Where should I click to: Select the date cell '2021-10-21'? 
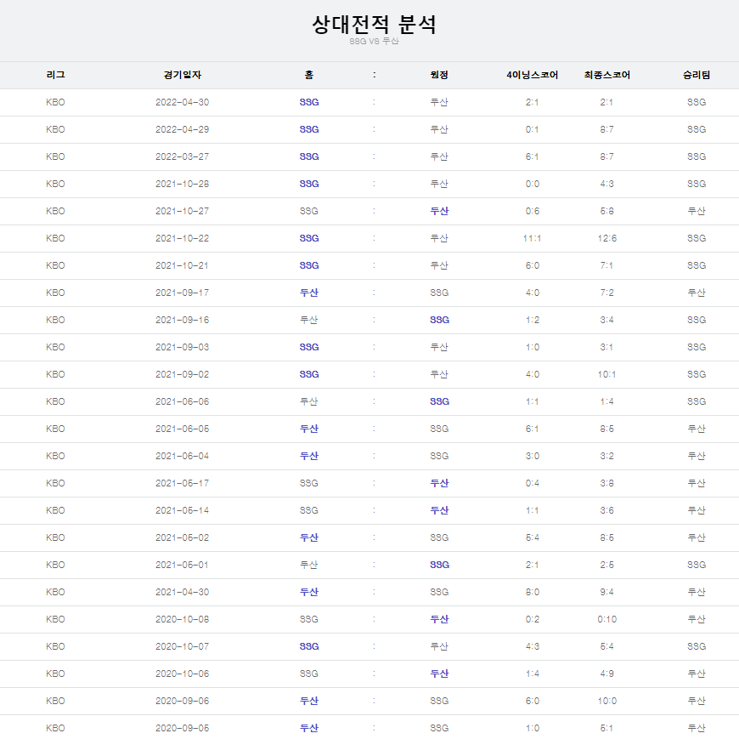tap(183, 265)
